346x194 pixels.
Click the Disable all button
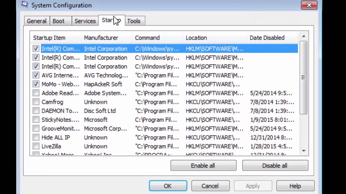click(275, 166)
